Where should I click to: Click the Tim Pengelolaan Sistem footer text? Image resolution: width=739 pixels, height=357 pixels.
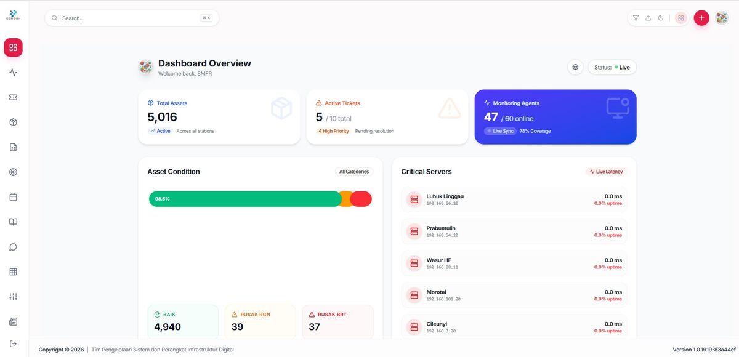[163, 350]
